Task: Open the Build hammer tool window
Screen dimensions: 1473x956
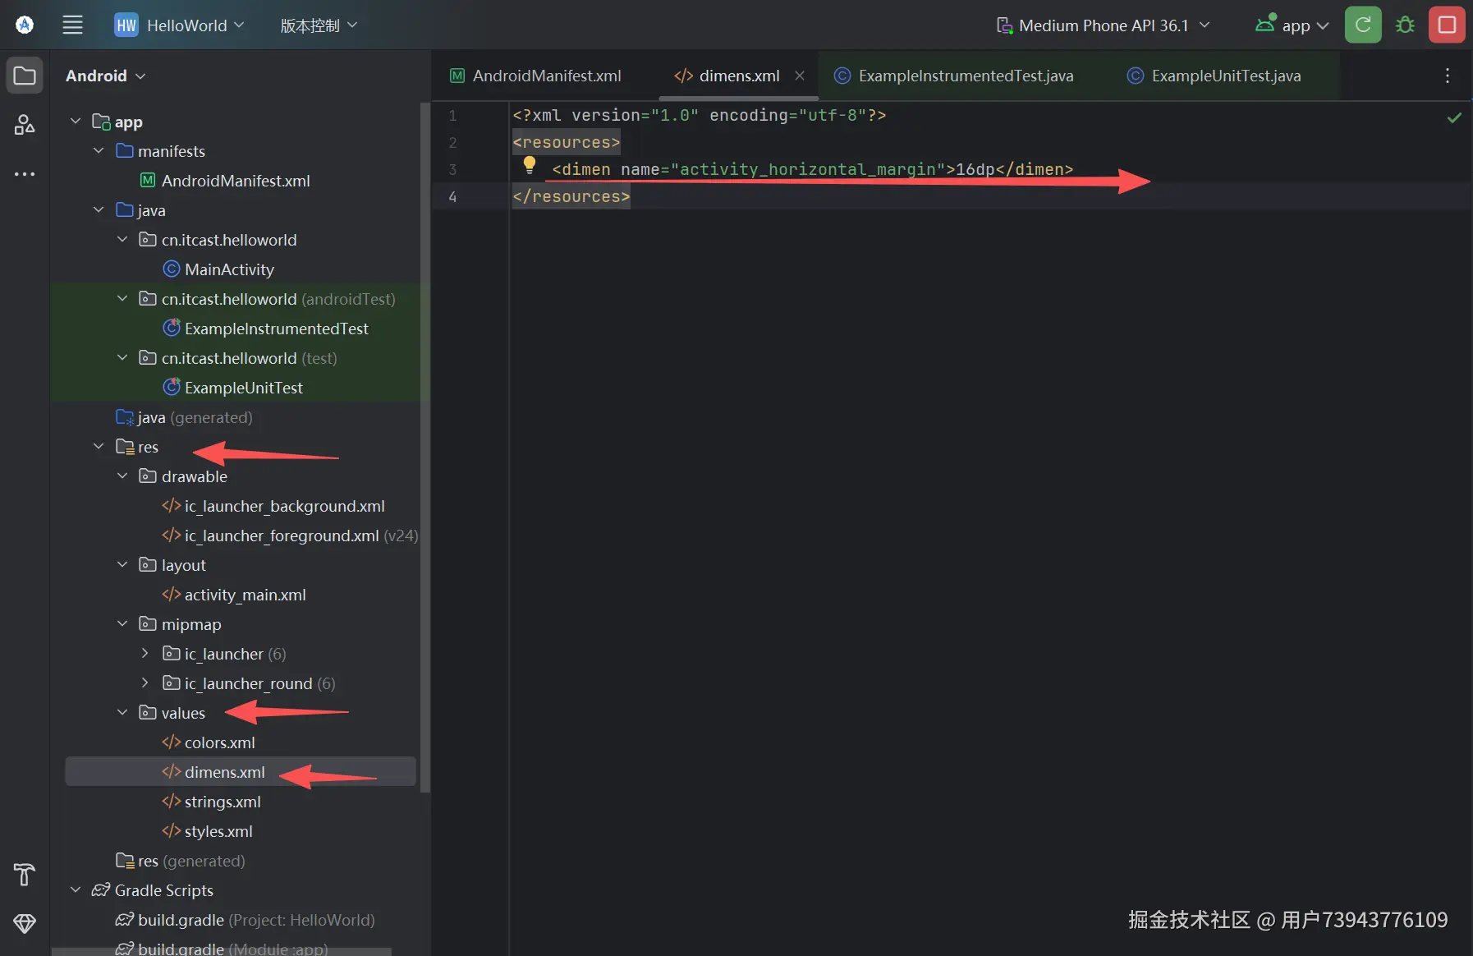Action: point(25,875)
